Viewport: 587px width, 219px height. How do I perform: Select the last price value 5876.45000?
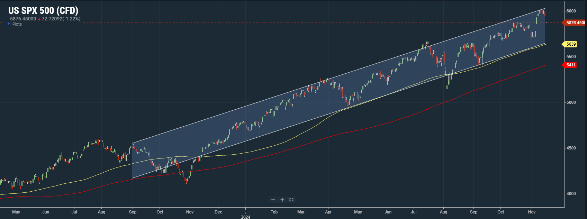tap(23, 19)
